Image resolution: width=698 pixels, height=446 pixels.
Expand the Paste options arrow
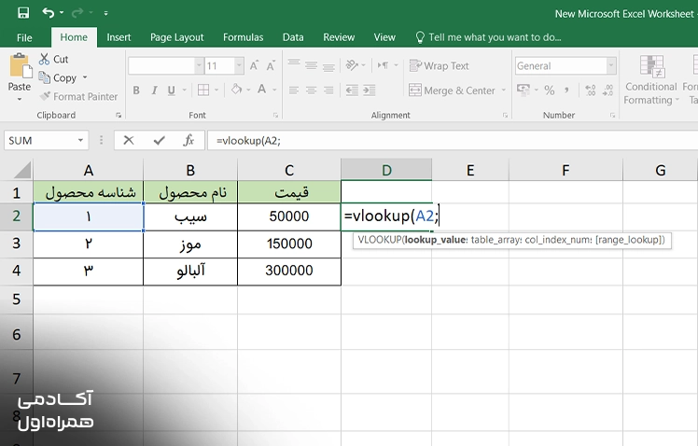[x=20, y=99]
